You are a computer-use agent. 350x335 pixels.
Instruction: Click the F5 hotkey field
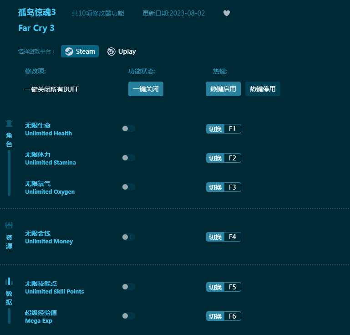point(233,287)
